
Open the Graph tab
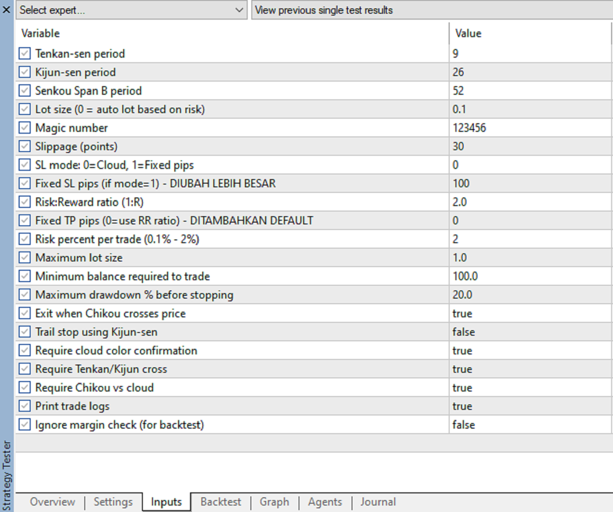pos(274,502)
